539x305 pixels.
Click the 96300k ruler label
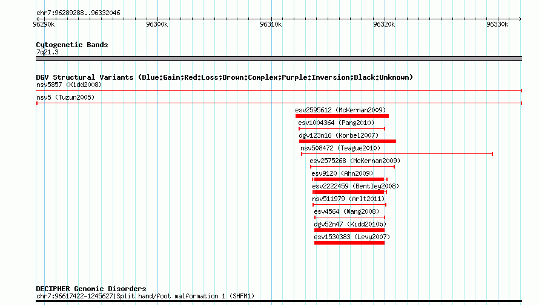pyautogui.click(x=157, y=24)
